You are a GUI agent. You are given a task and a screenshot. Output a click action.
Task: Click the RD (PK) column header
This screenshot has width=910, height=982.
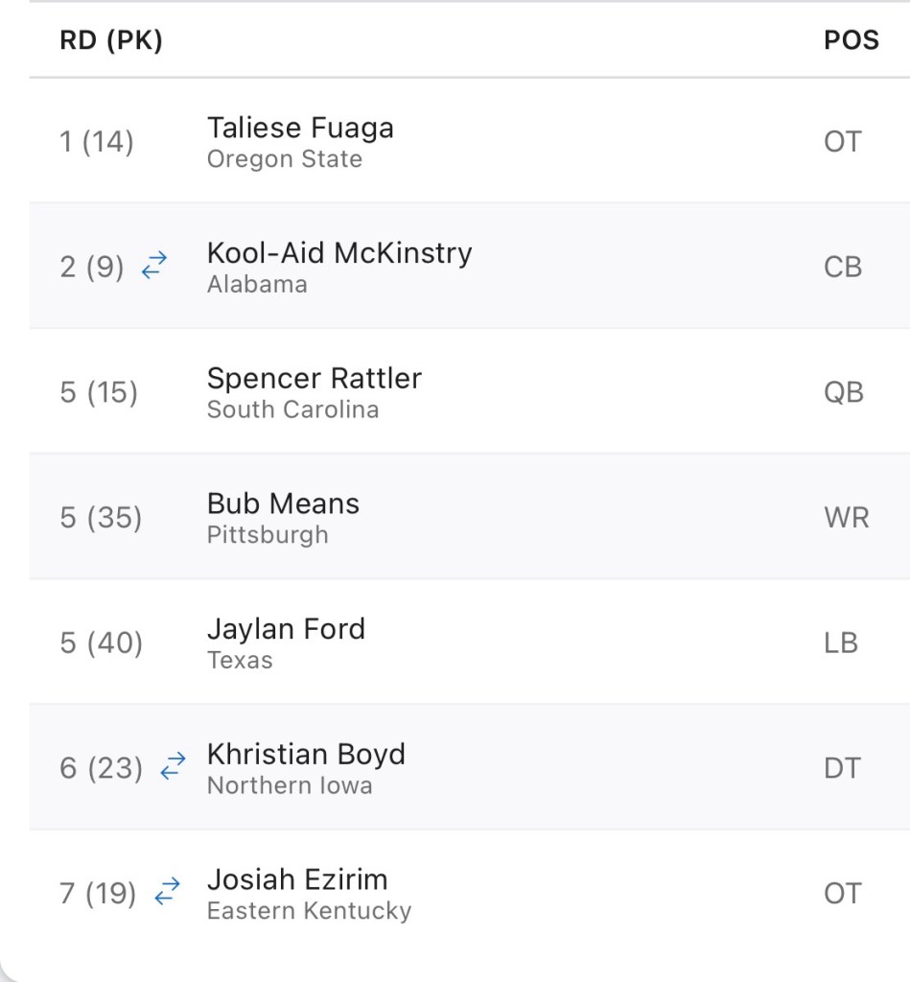point(111,41)
